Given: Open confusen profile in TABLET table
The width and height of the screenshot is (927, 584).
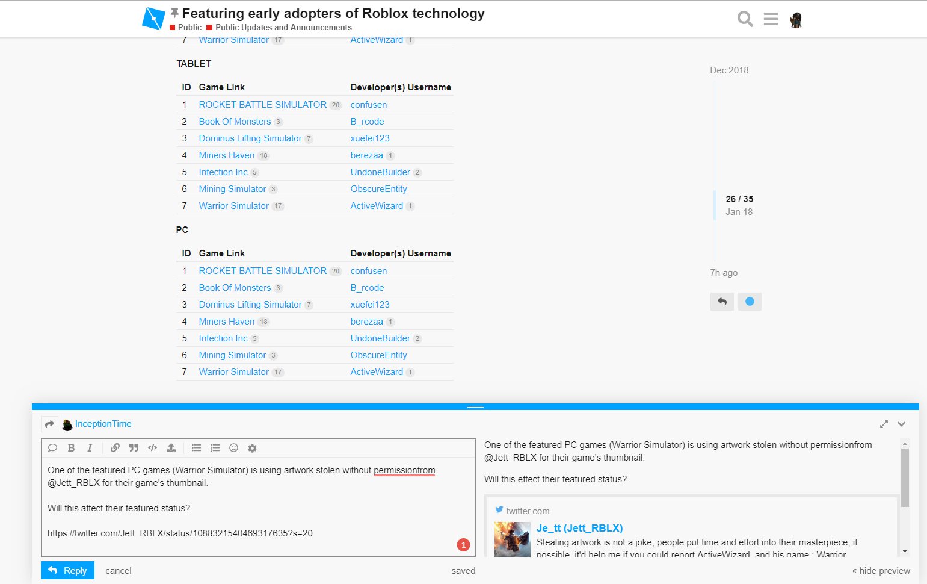Looking at the screenshot, I should click(369, 105).
